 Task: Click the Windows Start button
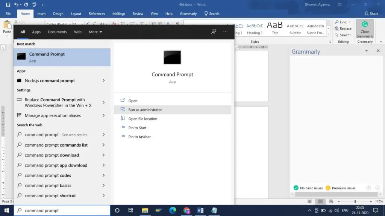pyautogui.click(x=7, y=210)
